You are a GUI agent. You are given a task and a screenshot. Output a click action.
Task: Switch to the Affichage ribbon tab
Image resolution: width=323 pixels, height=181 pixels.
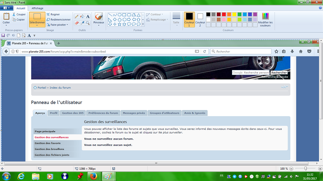click(38, 8)
